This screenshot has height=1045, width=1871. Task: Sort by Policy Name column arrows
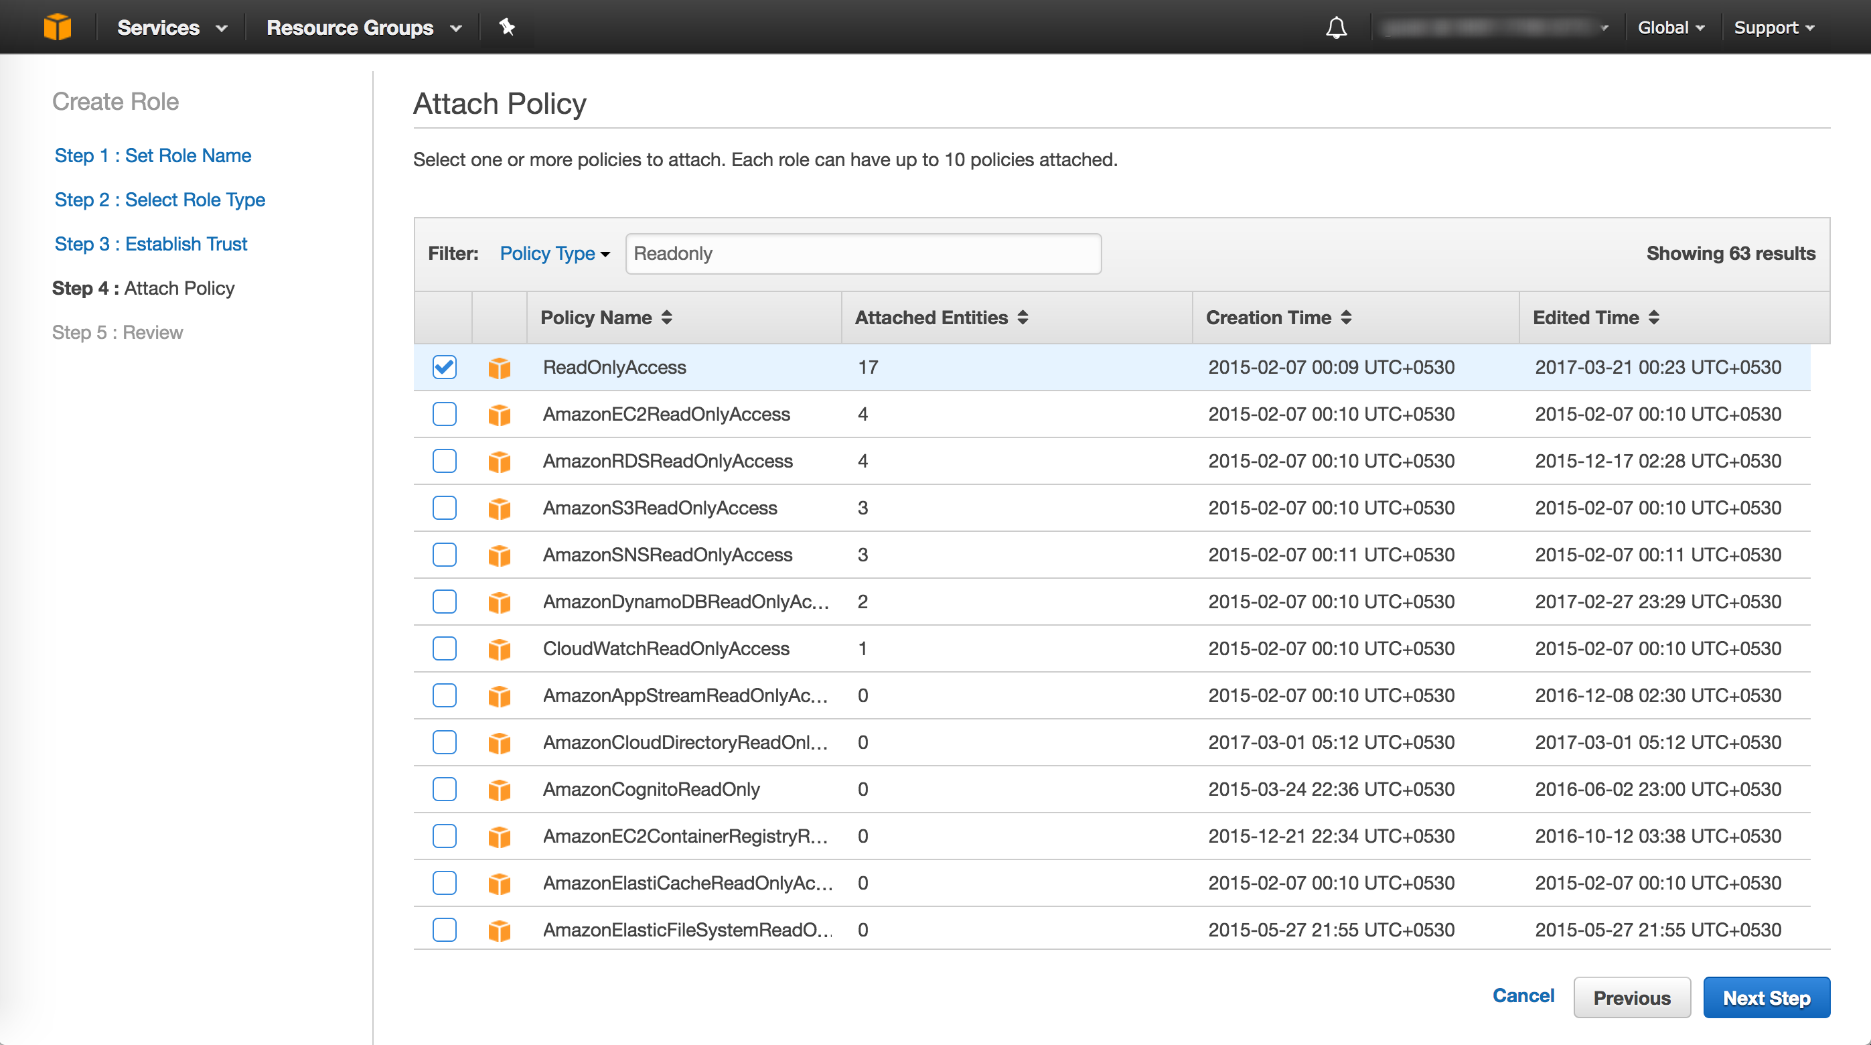pos(666,318)
